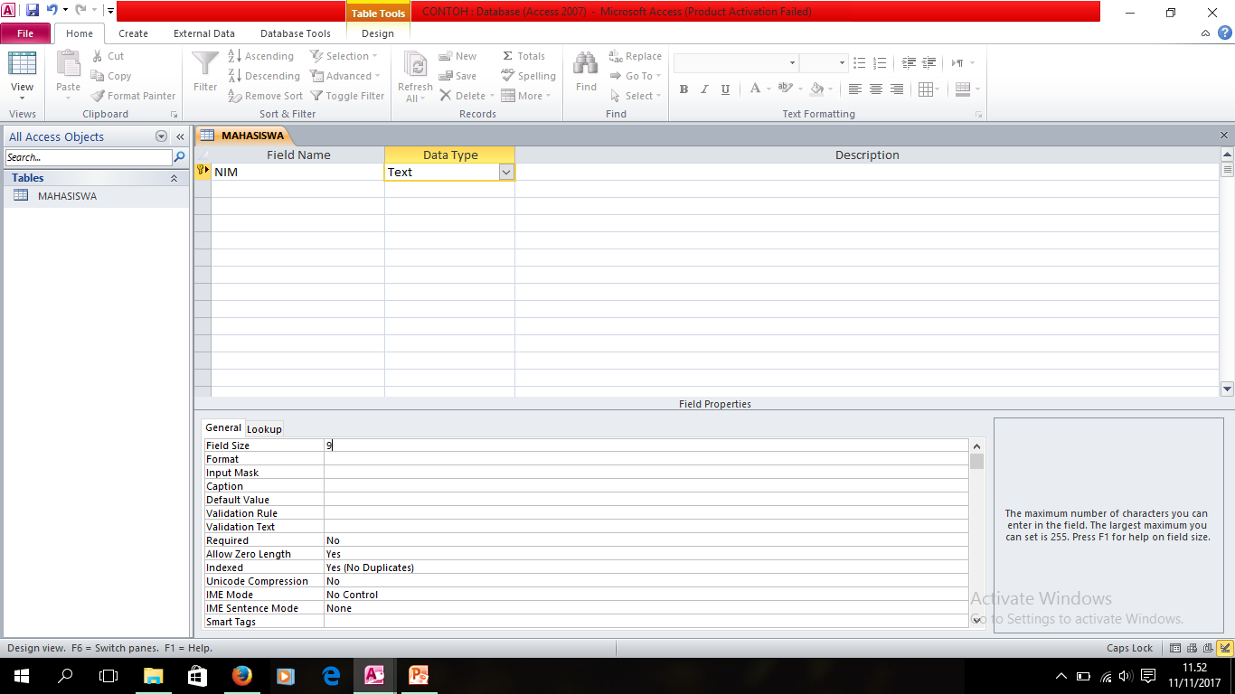Click the MAHASISWA document tab
1235x694 pixels.
243,136
